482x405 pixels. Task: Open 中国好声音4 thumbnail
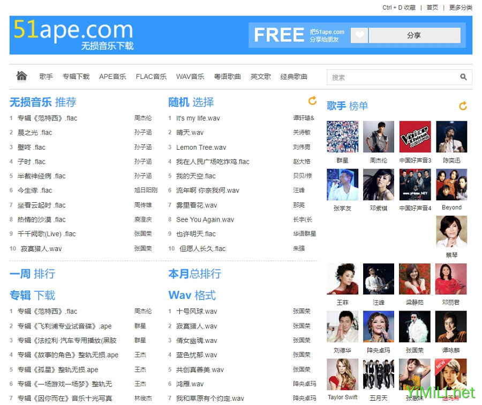(x=415, y=185)
